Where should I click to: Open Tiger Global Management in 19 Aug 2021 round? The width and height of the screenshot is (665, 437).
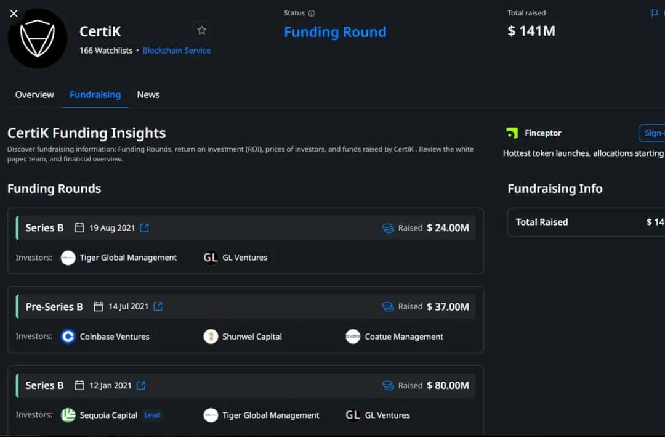pyautogui.click(x=128, y=258)
